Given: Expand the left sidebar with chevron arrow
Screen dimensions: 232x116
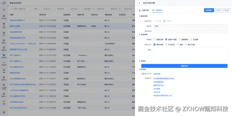Looking at the screenshot, I should point(8,6).
